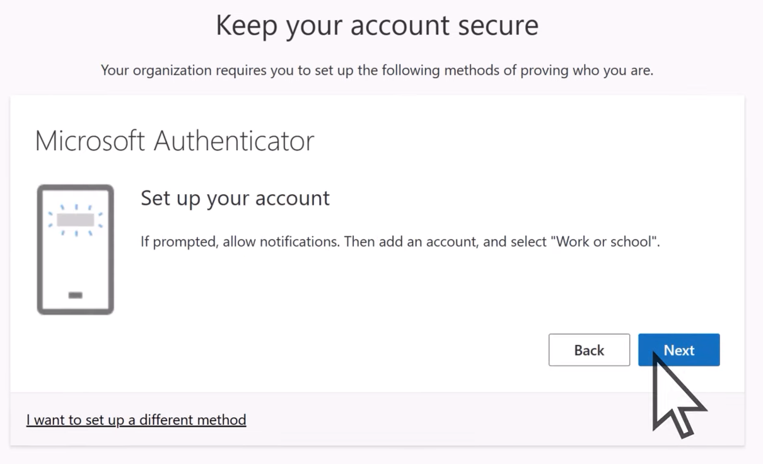
Task: Click the blue Next button
Action: click(679, 350)
